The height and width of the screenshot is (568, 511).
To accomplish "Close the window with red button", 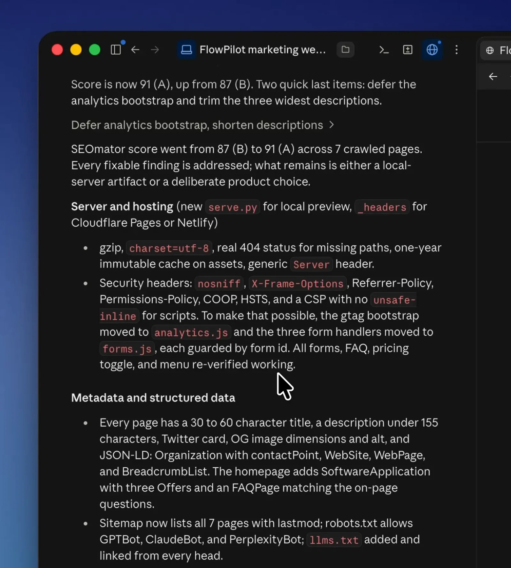I will 57,50.
